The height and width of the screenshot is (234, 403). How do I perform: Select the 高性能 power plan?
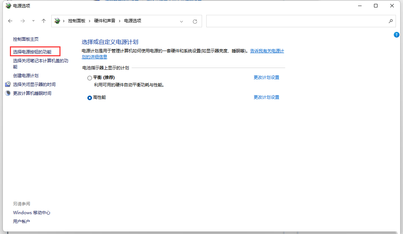point(90,98)
